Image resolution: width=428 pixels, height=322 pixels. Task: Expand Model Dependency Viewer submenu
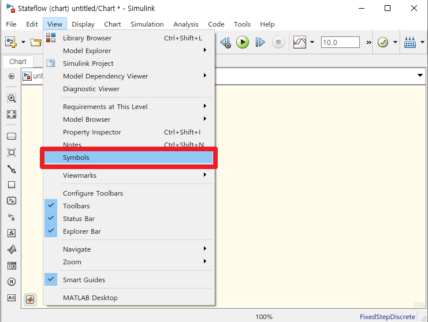pyautogui.click(x=129, y=76)
